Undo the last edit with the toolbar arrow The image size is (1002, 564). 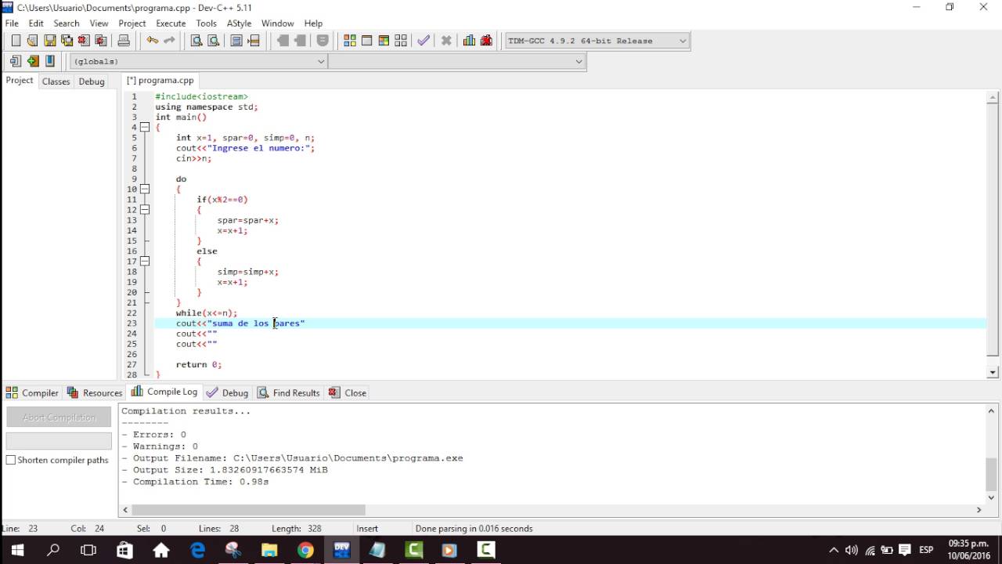(152, 41)
